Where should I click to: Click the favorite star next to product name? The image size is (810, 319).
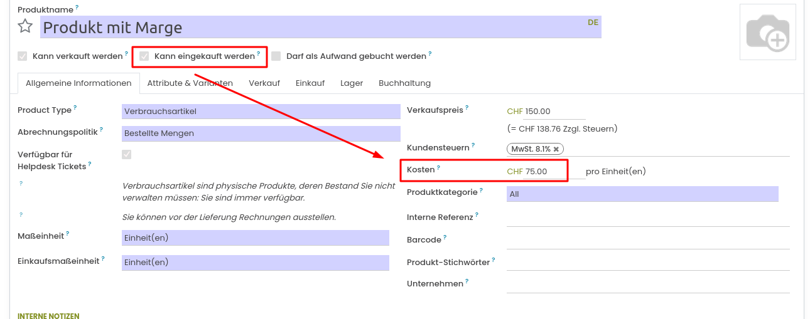25,26
